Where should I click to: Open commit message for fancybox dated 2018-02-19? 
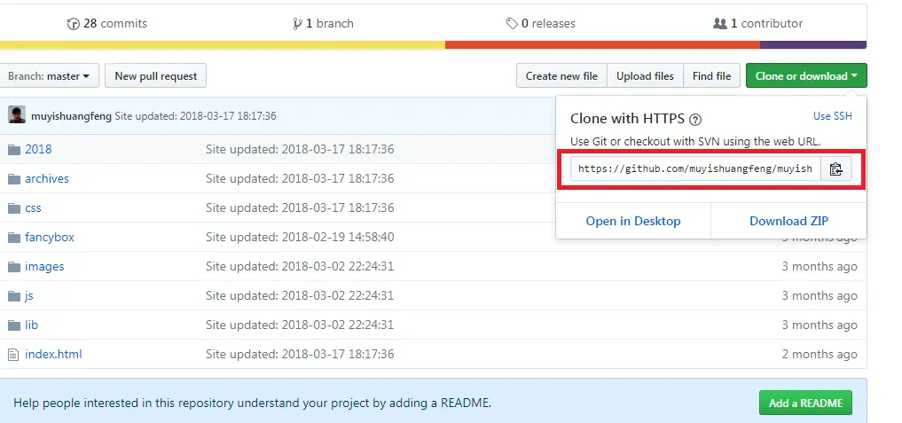(300, 238)
